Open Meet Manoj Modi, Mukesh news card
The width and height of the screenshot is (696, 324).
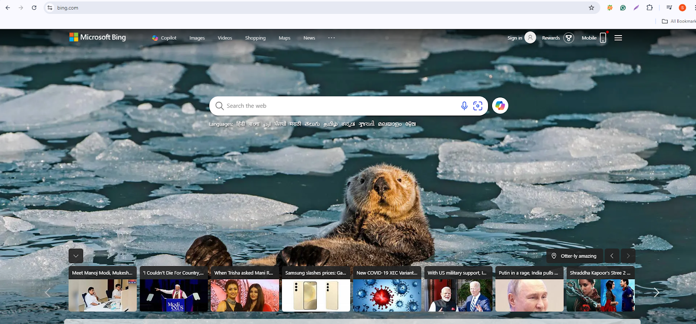click(103, 289)
